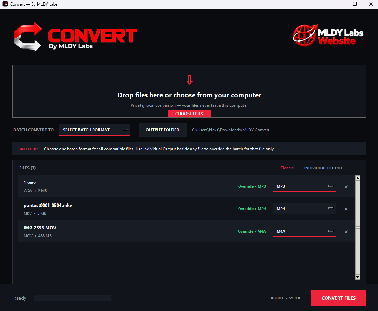Click the MKV • 5 MB file details

click(35, 213)
